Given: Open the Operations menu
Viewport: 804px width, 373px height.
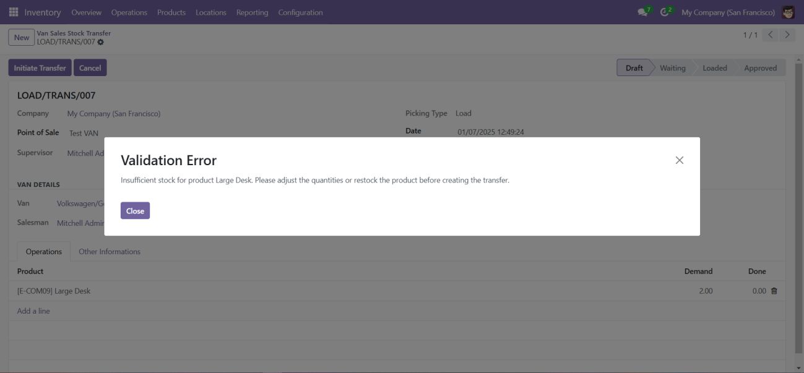Looking at the screenshot, I should (129, 12).
